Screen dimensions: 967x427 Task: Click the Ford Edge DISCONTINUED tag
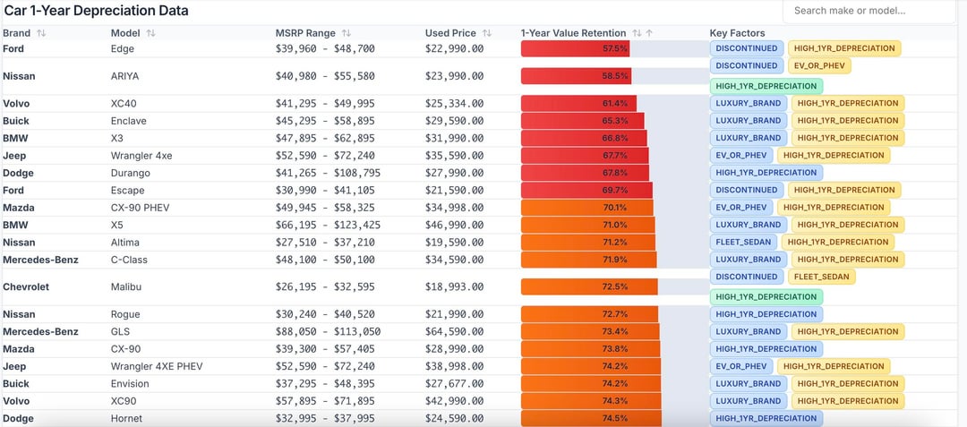click(x=747, y=48)
